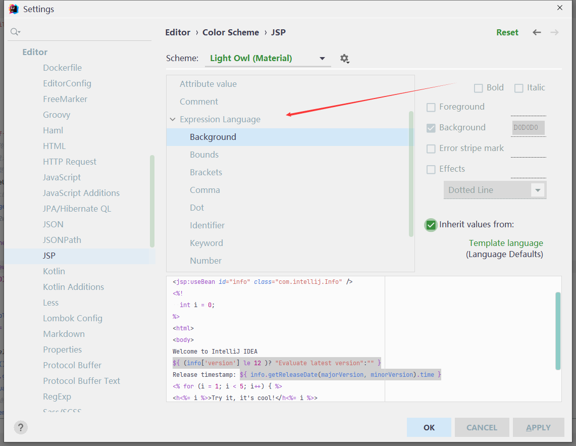
Task: Select RegExp in settings tree
Action: [x=57, y=397]
